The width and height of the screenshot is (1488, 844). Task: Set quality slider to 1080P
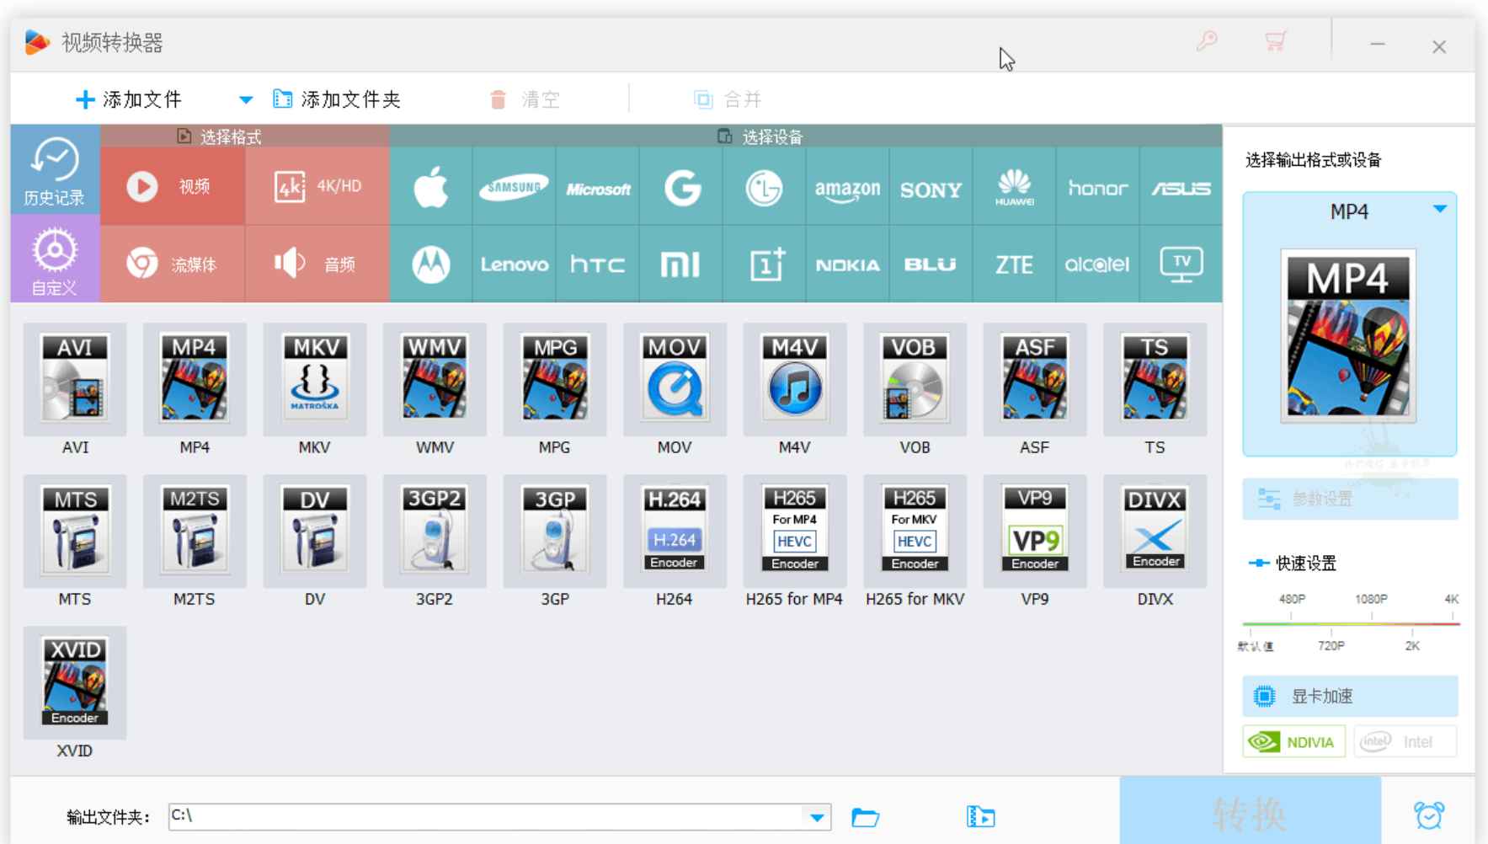click(x=1371, y=624)
